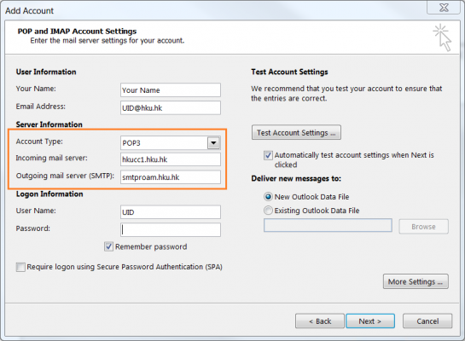Viewport: 465px width, 341px height.
Task: Click into the Password field
Action: click(171, 230)
